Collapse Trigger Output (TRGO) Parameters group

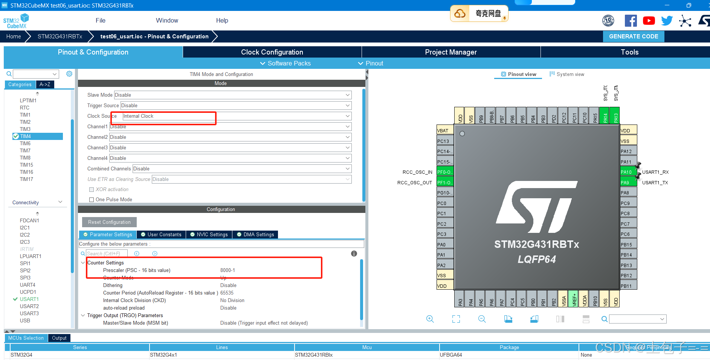(x=83, y=315)
